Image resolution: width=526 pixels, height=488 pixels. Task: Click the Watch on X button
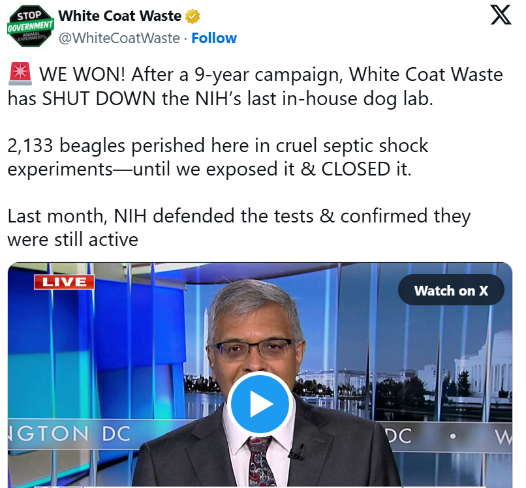[x=451, y=290]
